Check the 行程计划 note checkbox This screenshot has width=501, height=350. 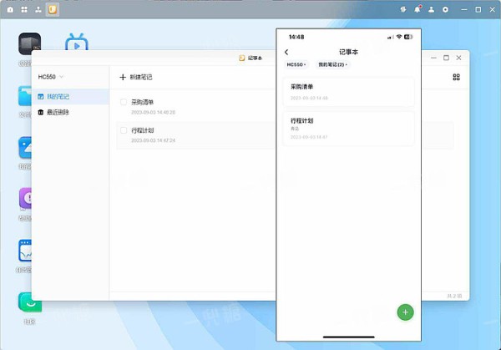tap(124, 130)
